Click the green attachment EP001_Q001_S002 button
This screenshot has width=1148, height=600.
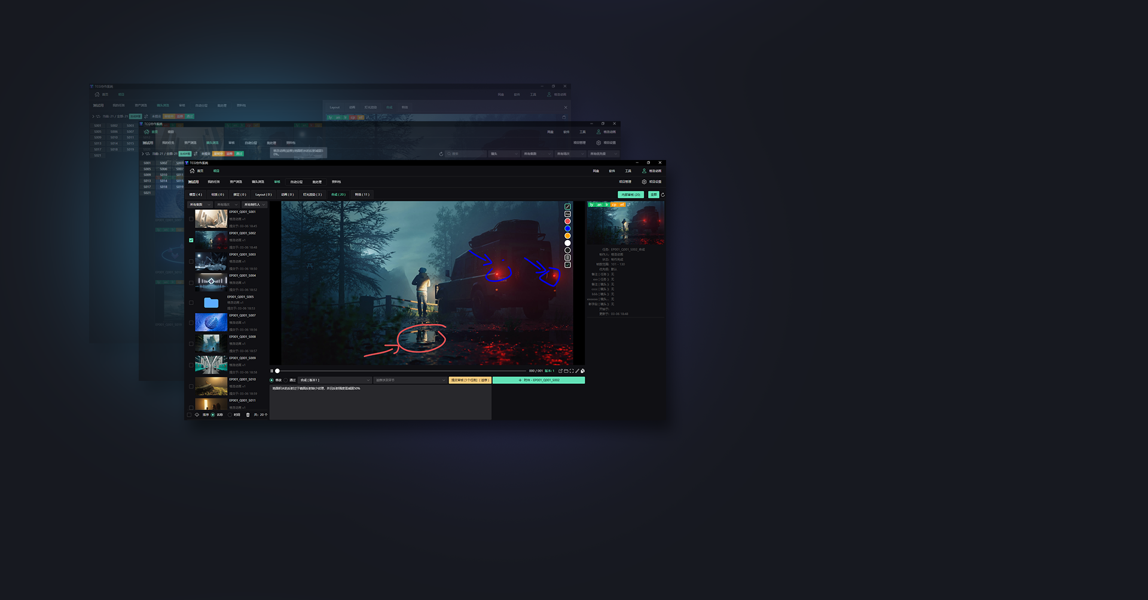click(539, 380)
